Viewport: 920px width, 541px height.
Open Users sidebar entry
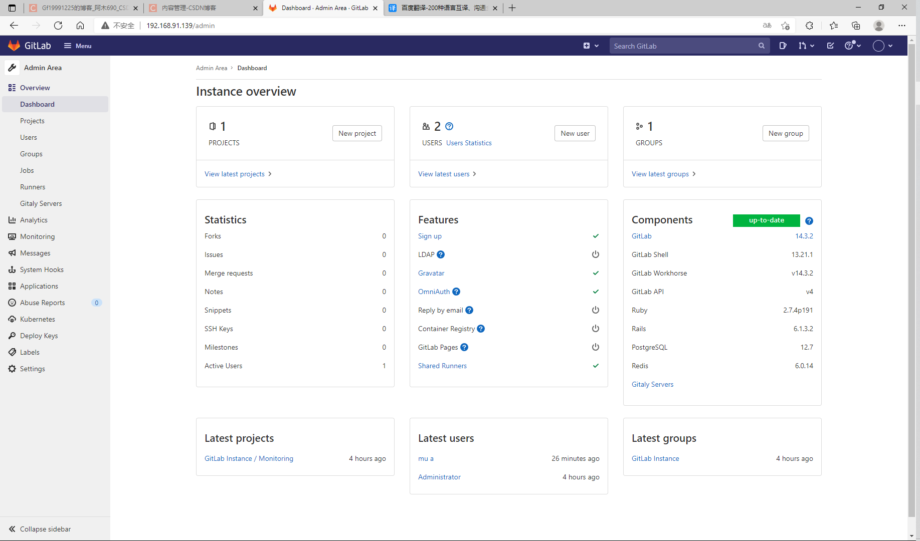pos(29,137)
